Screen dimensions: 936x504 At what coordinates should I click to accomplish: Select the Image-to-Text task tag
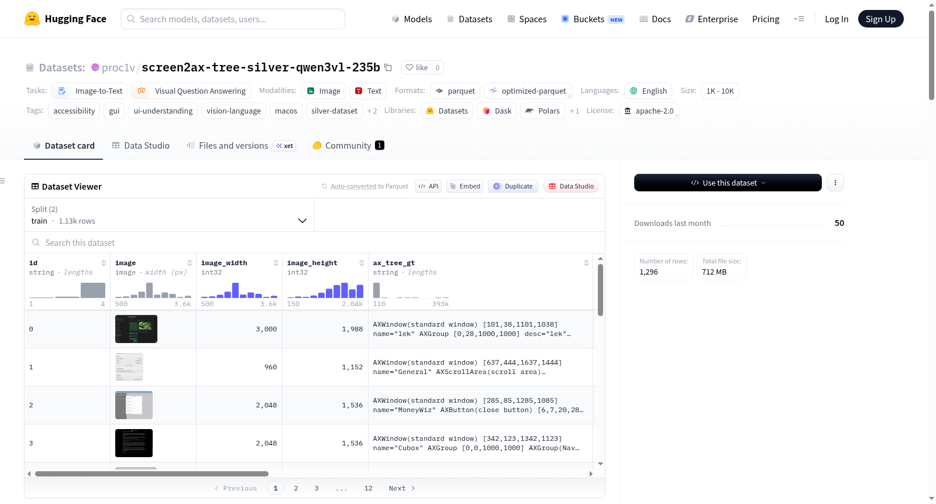(90, 91)
